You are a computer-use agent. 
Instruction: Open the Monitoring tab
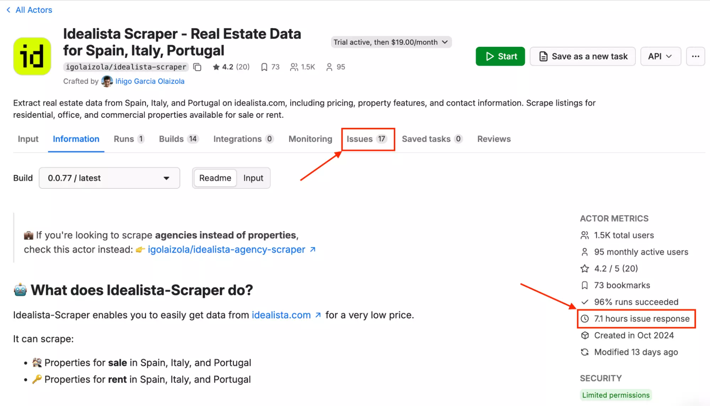tap(310, 139)
